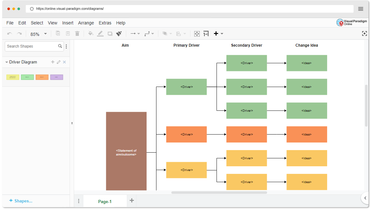Click the copy icon in toolbar
The height and width of the screenshot is (211, 372).
pos(58,33)
